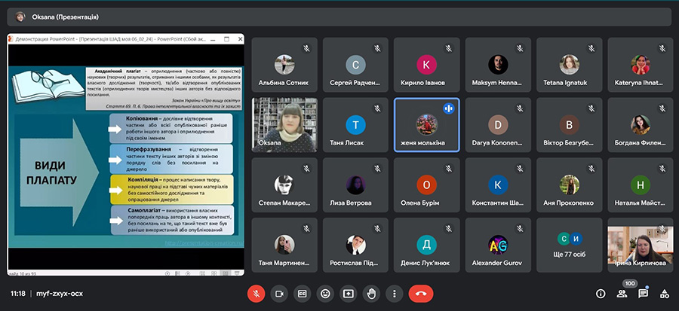Click Maksym Henna avatar
The image size is (679, 311).
tap(498, 65)
